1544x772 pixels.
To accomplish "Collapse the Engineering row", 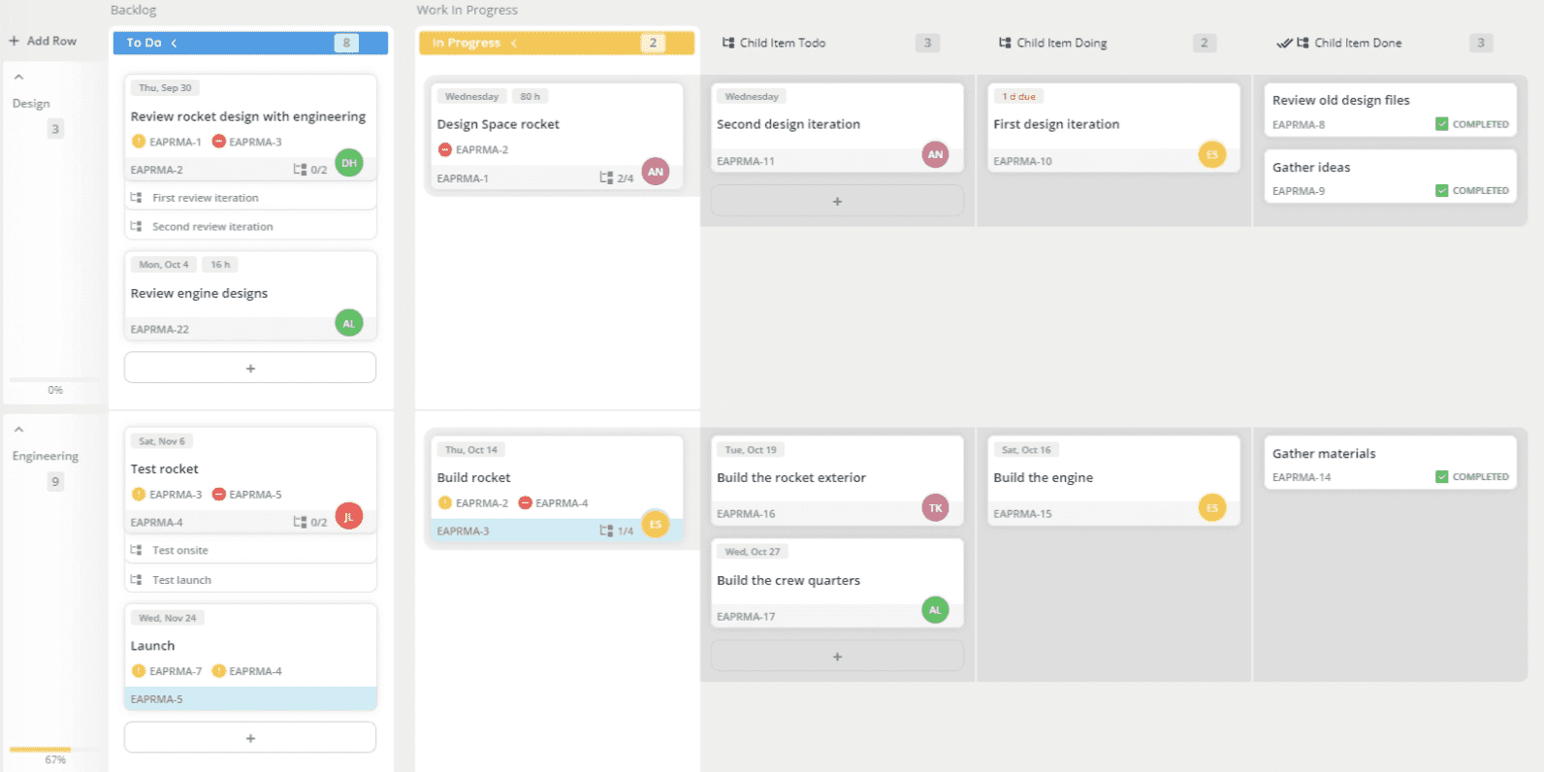I will tap(18, 430).
